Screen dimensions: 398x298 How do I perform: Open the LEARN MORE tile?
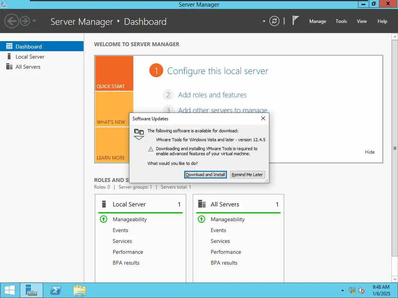click(x=112, y=145)
